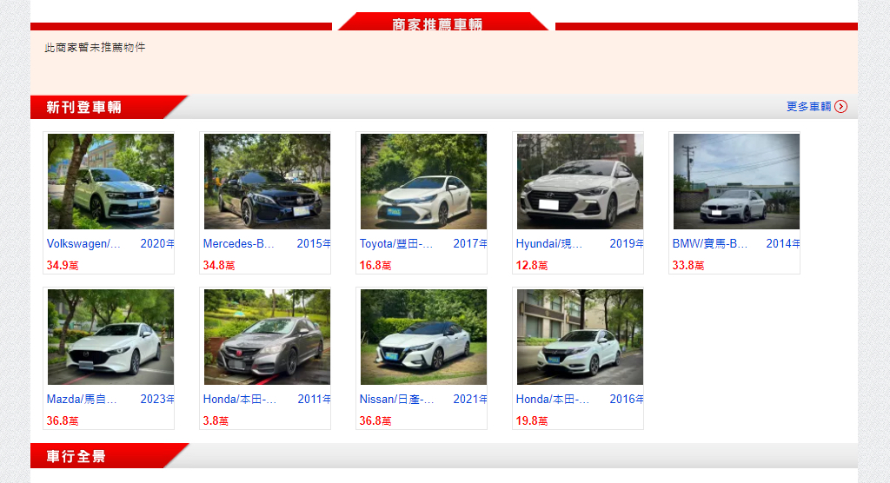Open the Mazda 2023 car thumbnail
Screen dimensions: 890x483
[x=110, y=337]
